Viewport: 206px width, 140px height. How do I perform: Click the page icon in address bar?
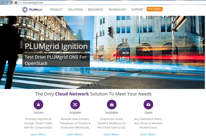pos(21,3)
